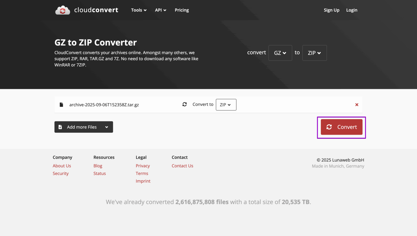
Task: Open the ZIP target format dropdown in header
Action: point(314,53)
